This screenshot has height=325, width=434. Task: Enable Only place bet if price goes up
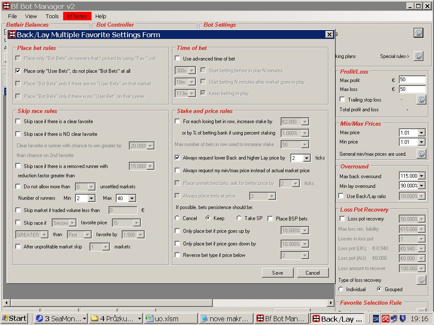(x=178, y=231)
